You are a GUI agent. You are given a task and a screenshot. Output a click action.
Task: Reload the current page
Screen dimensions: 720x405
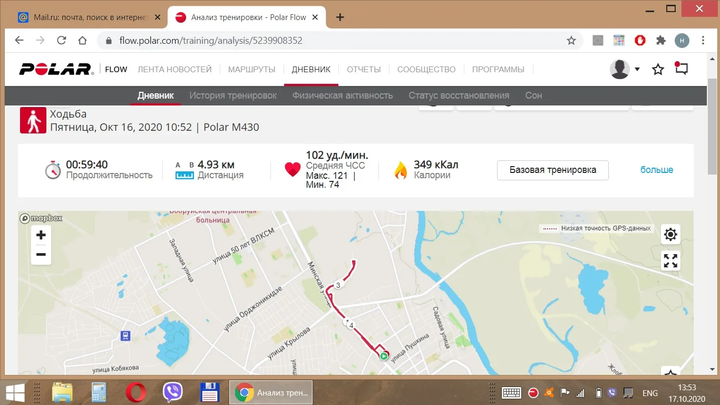coord(61,41)
